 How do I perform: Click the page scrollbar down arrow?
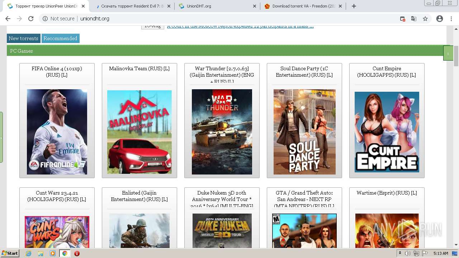[456, 245]
